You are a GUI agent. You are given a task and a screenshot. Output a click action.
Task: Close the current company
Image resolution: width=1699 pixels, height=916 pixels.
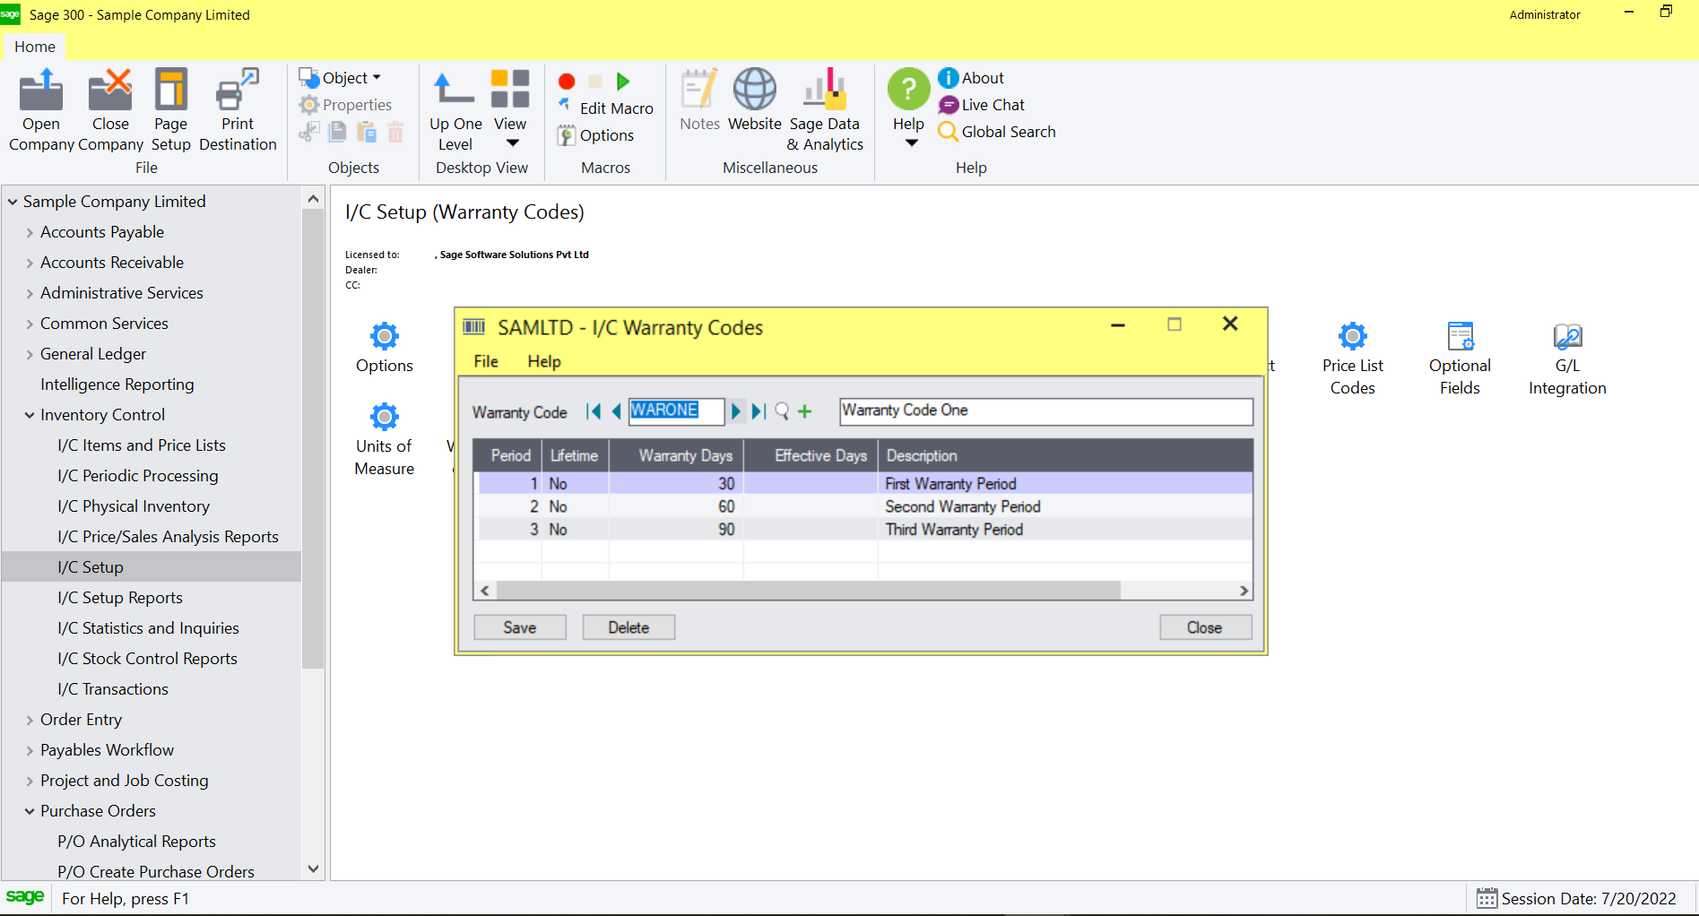(109, 108)
